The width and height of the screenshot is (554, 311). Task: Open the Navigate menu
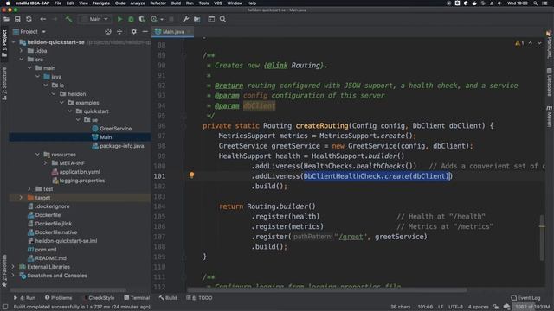tap(101, 3)
